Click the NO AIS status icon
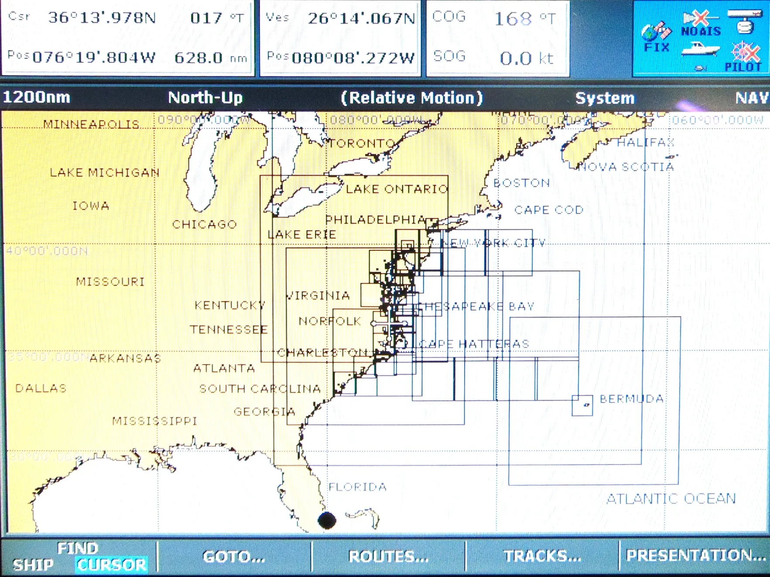 [x=701, y=24]
